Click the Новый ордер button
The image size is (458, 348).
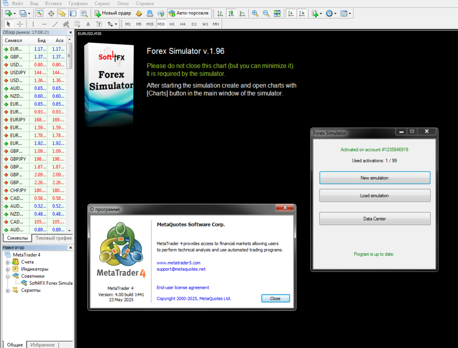113,13
